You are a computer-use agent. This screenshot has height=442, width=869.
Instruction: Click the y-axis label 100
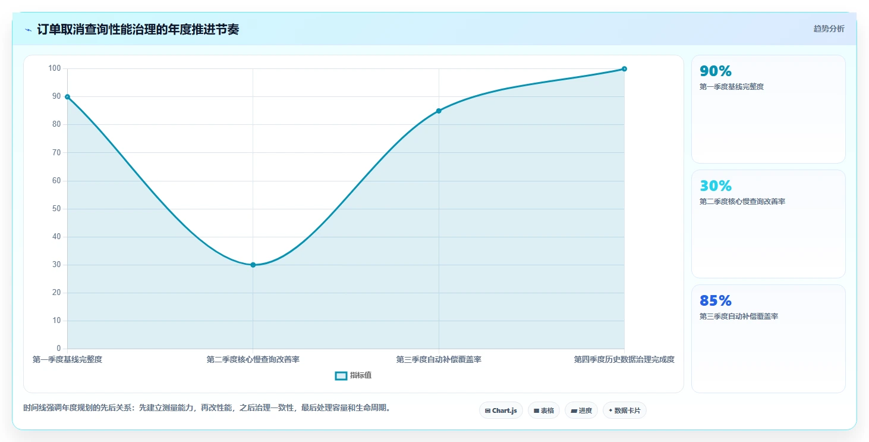coord(55,68)
